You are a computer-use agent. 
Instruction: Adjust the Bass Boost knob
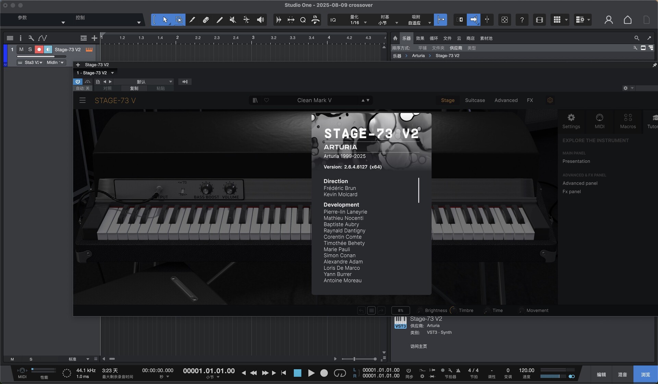point(206,188)
